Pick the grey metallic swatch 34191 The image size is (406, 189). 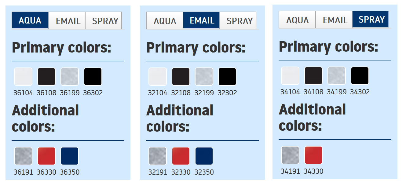[290, 155]
